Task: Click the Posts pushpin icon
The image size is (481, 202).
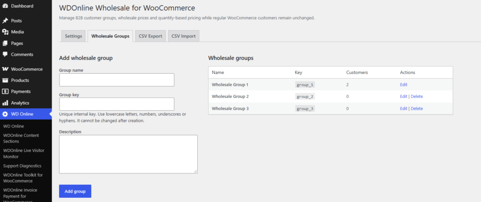Action: click(5, 21)
